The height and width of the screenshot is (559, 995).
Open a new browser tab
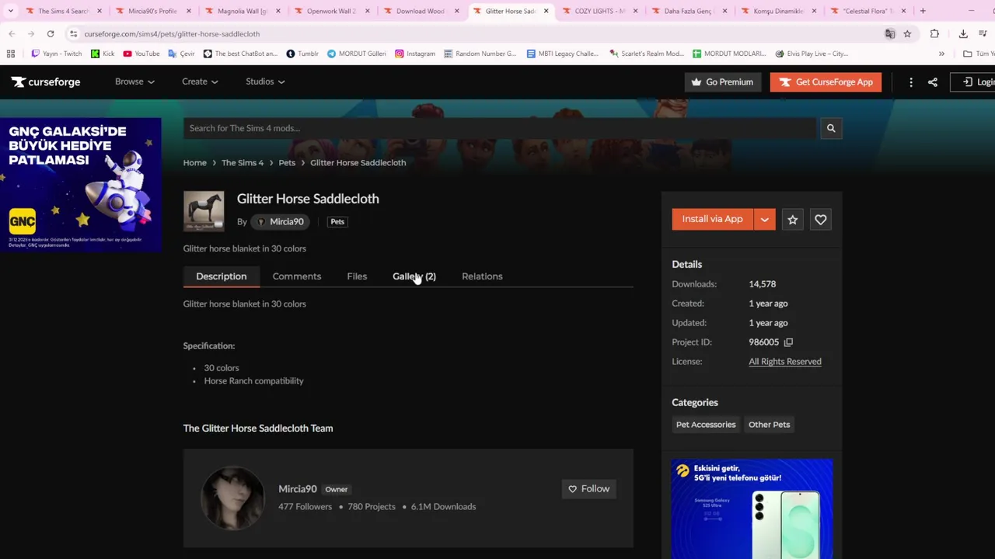point(923,11)
